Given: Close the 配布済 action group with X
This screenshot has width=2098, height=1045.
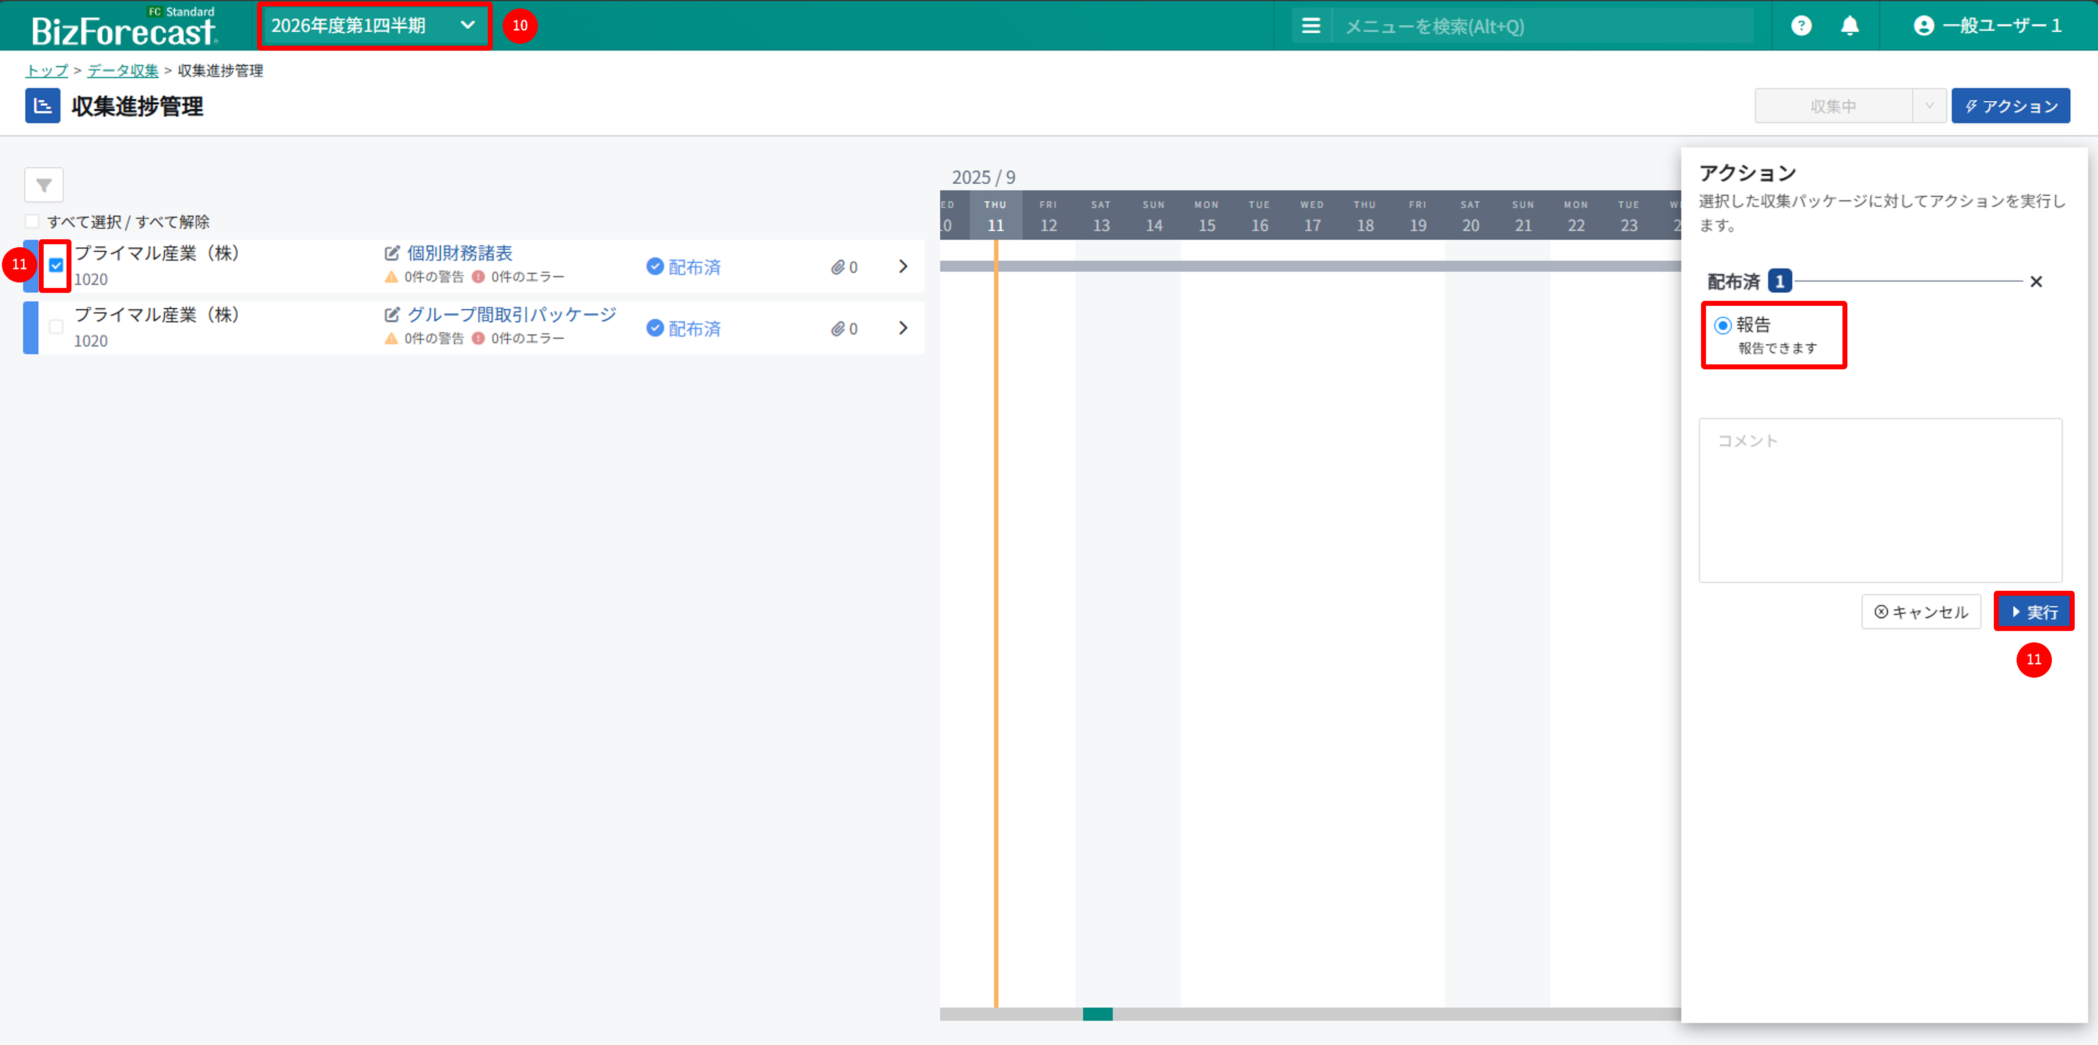Looking at the screenshot, I should 2035,282.
